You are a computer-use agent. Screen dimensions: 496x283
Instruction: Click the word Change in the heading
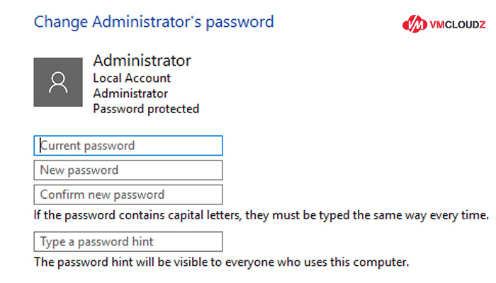[61, 23]
